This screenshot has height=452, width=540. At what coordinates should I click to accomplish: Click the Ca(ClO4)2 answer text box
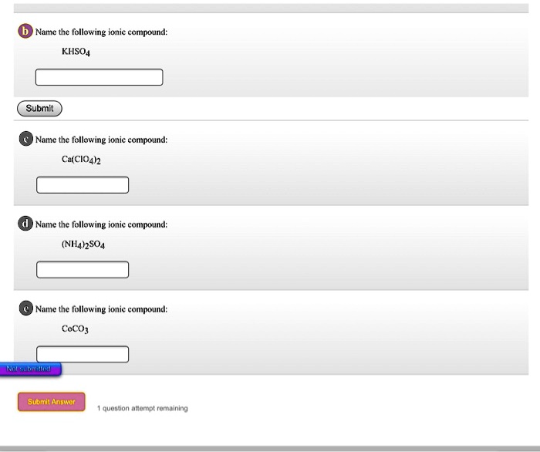click(83, 185)
